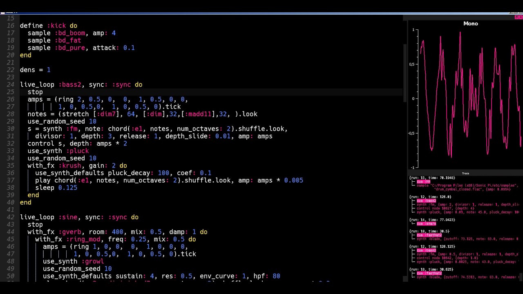Screen dimensions: 523x294
Task: Click 'stop' on line 43
Action: pos(35,225)
